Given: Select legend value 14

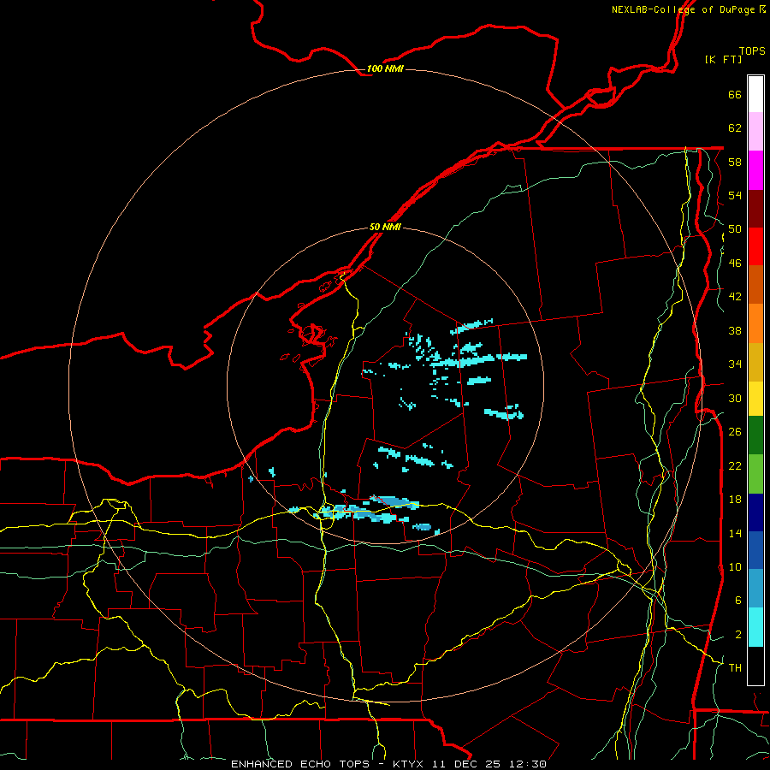Looking at the screenshot, I should coord(735,533).
